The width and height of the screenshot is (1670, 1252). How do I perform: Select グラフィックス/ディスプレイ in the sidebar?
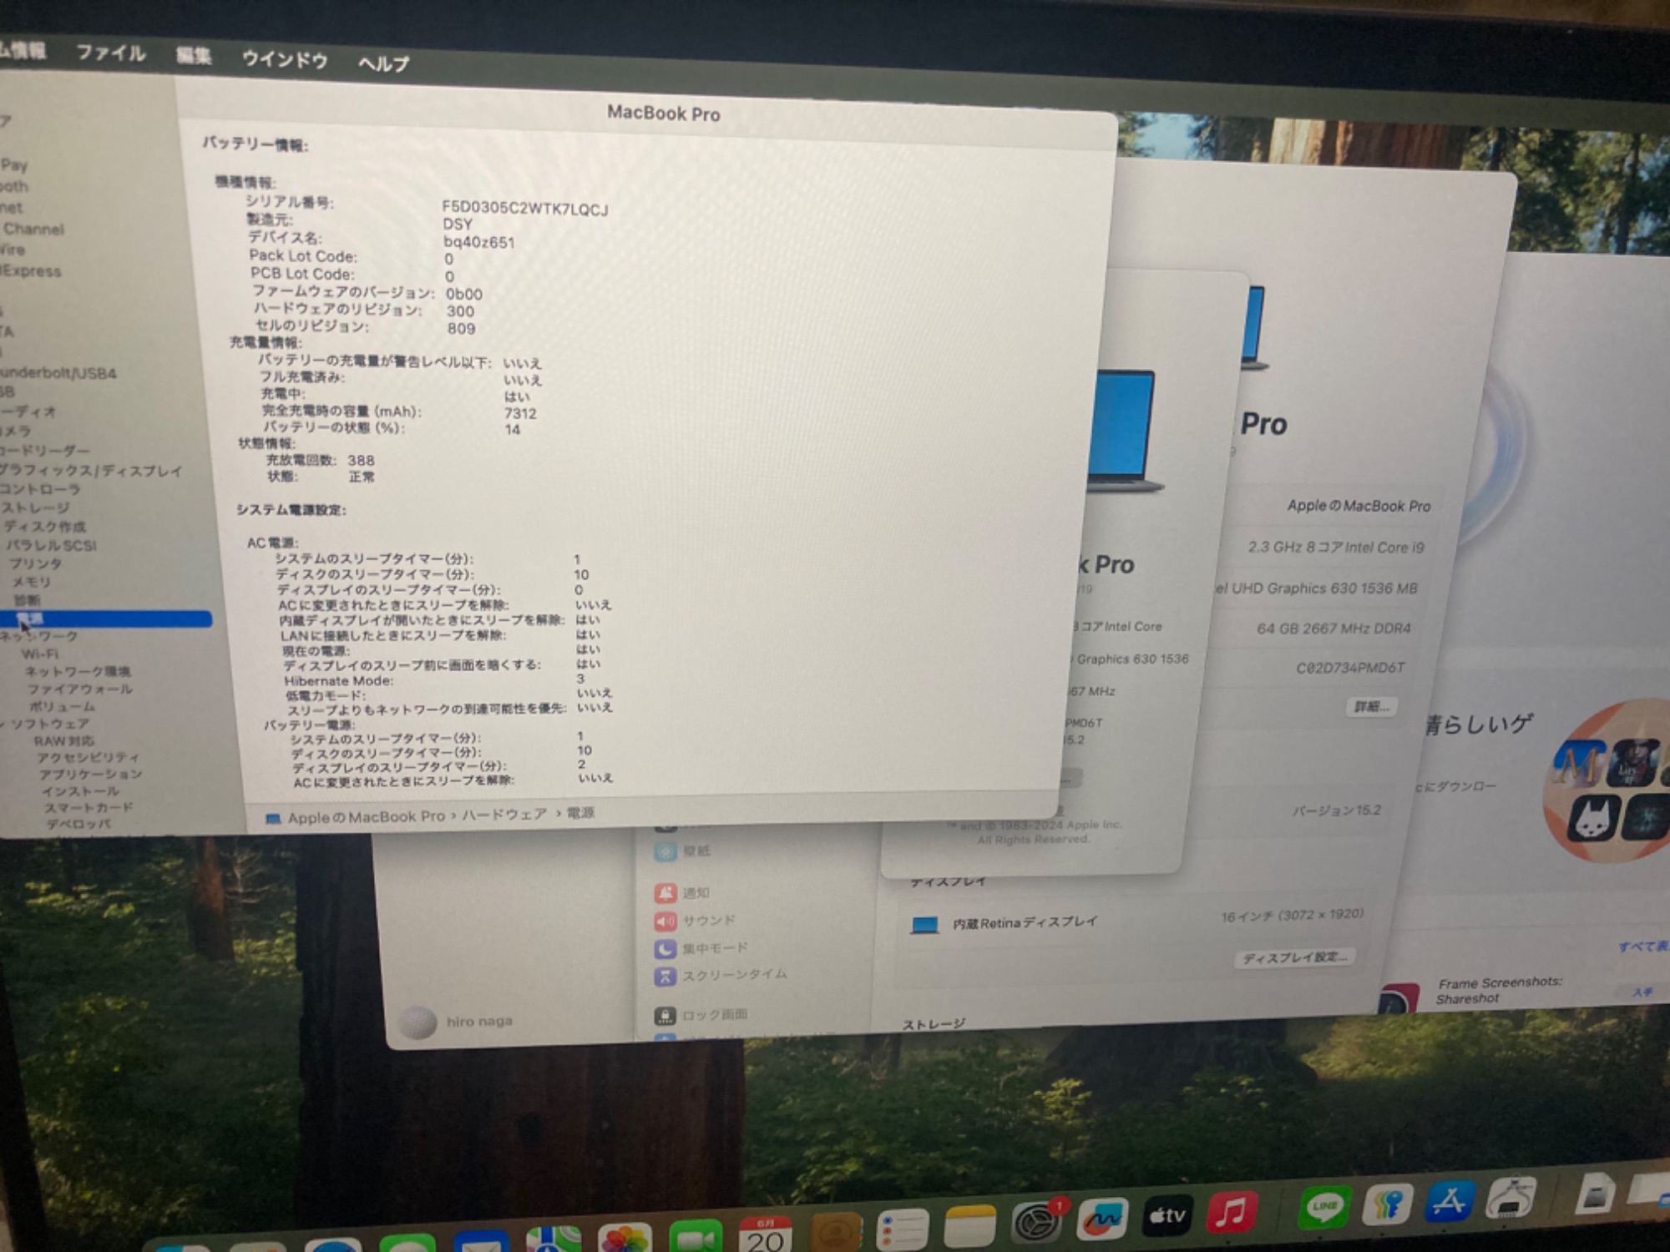pos(90,471)
